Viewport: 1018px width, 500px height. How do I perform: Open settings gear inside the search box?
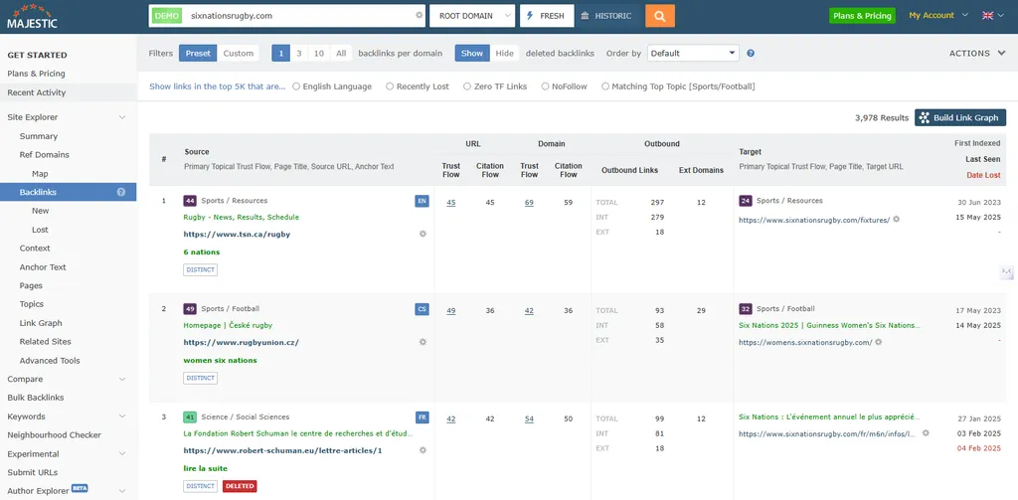[419, 16]
